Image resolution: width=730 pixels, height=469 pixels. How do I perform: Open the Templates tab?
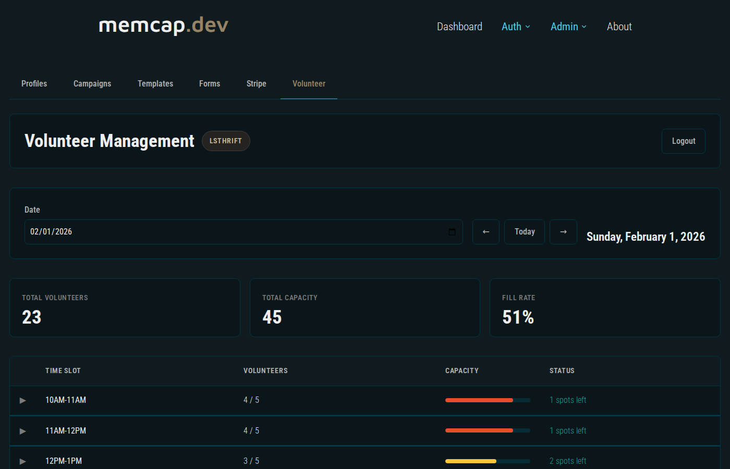pos(155,83)
